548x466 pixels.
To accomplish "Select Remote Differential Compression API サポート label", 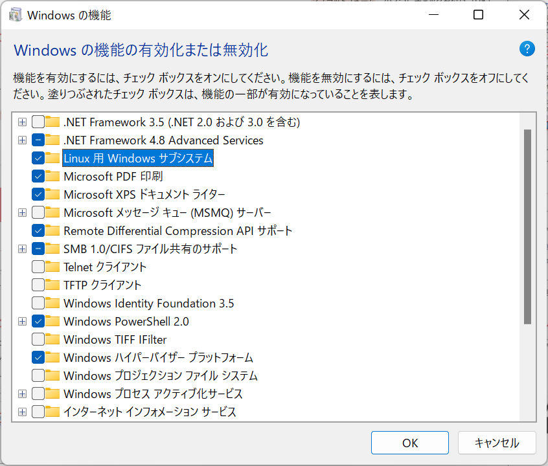I will pyautogui.click(x=178, y=231).
